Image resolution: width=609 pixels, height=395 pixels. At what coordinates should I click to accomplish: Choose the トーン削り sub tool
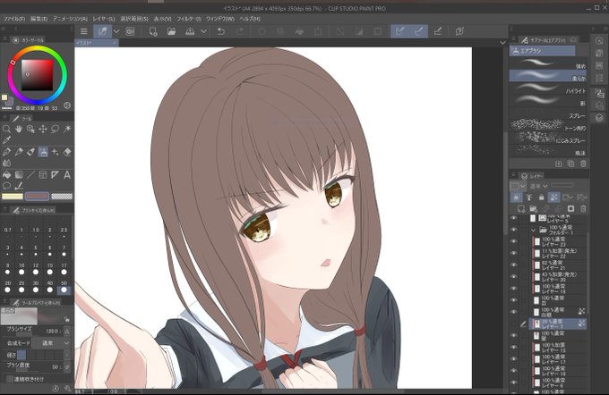pos(547,126)
